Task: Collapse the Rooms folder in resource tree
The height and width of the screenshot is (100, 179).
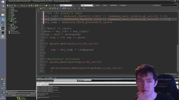Action: 8,24
